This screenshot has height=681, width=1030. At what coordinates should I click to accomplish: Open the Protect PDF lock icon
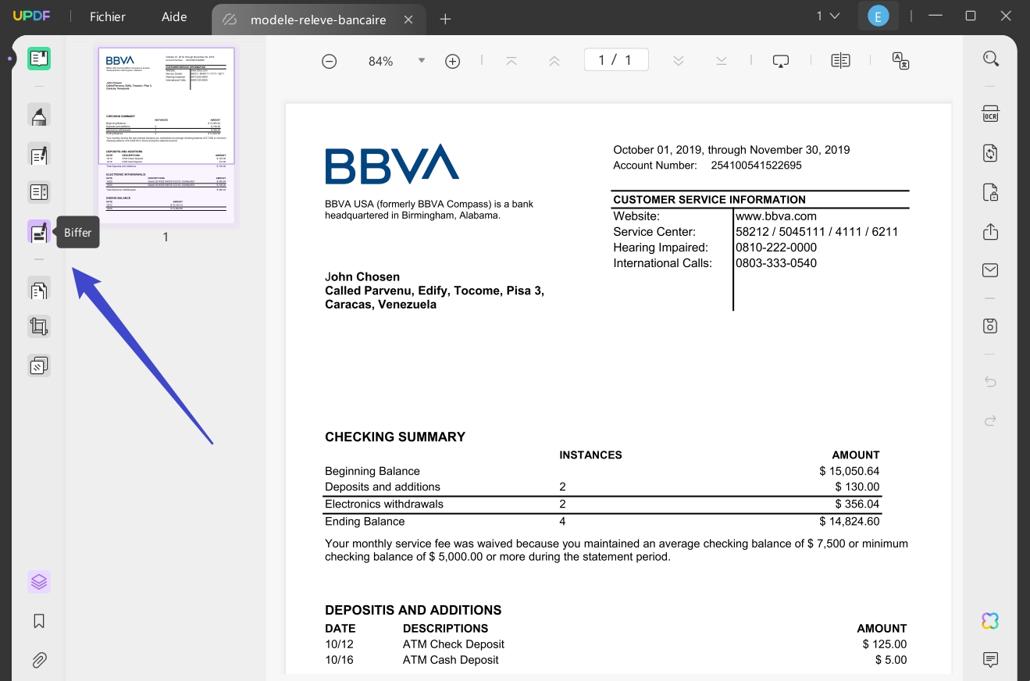point(990,192)
